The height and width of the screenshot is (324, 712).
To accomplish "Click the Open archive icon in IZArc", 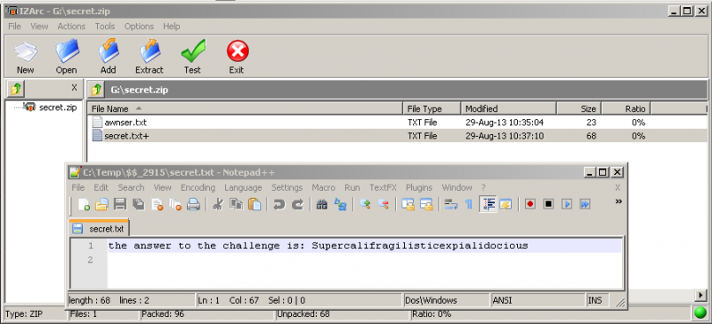I will [67, 51].
